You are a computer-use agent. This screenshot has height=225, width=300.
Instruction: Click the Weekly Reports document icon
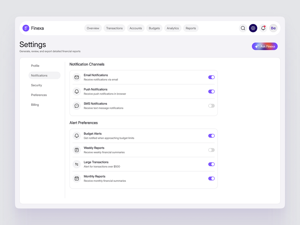(76, 150)
